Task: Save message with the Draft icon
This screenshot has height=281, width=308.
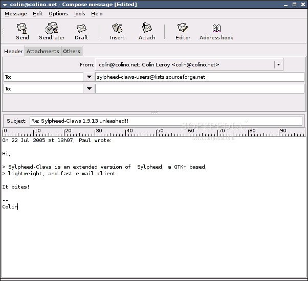Action: [81, 29]
